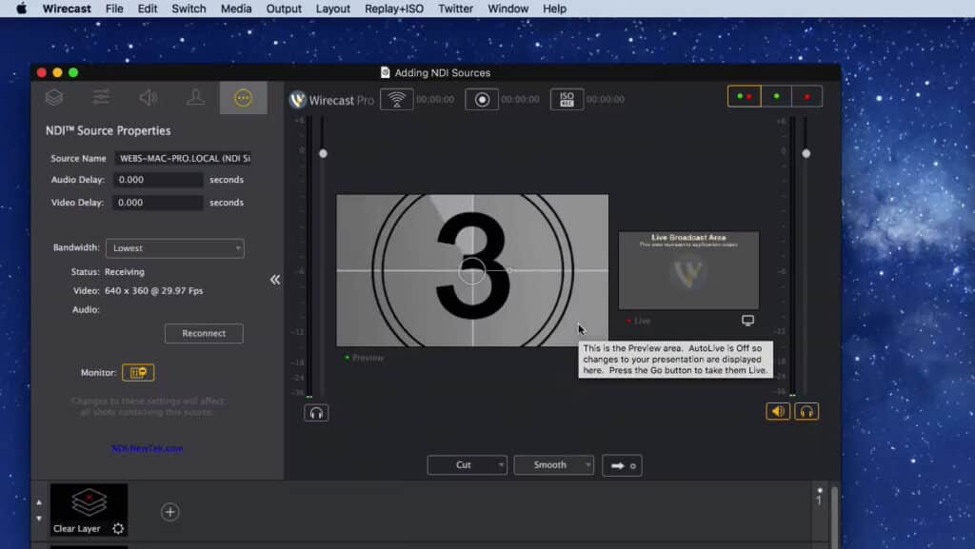Screen dimensions: 975x549
Task: Mute live output speaker button
Action: 778,411
